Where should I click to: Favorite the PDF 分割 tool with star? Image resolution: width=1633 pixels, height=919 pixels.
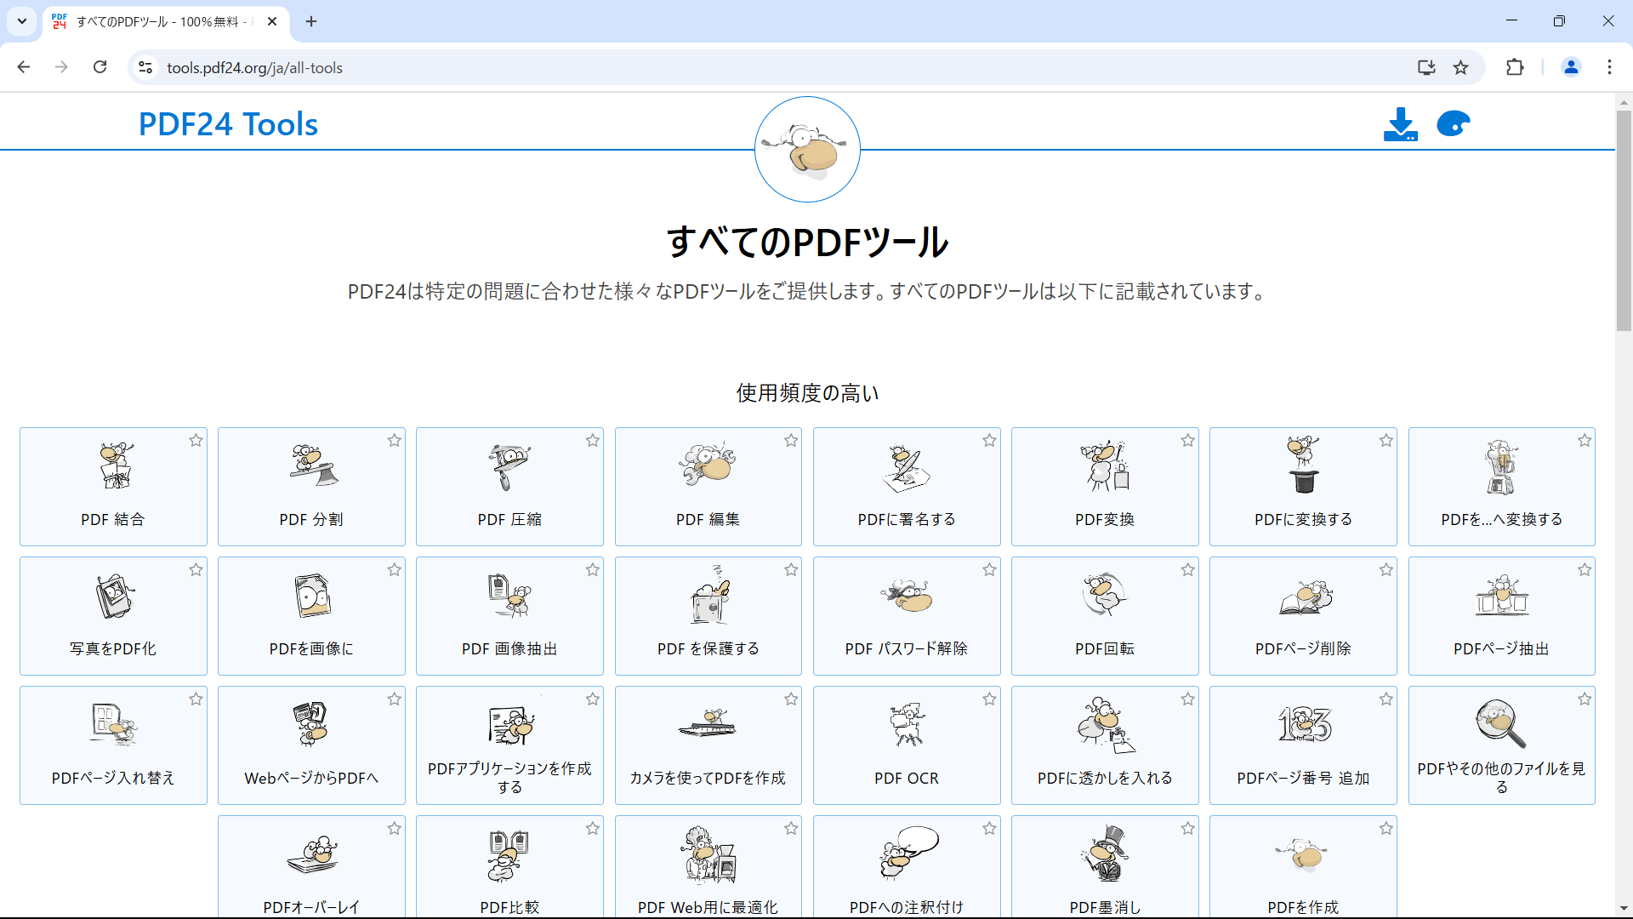tap(394, 441)
